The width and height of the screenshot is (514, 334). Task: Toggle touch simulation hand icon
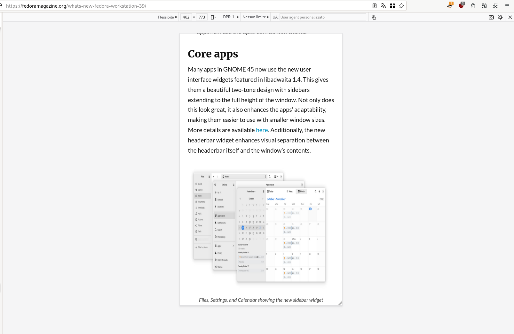374,17
